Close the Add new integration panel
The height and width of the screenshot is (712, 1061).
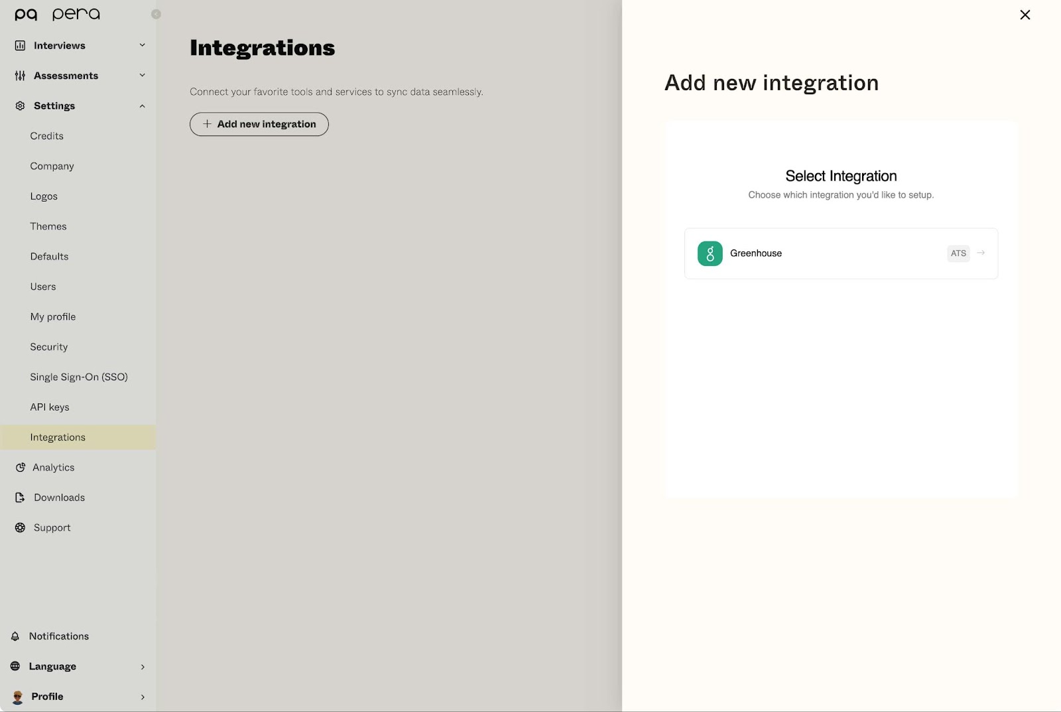pyautogui.click(x=1025, y=15)
